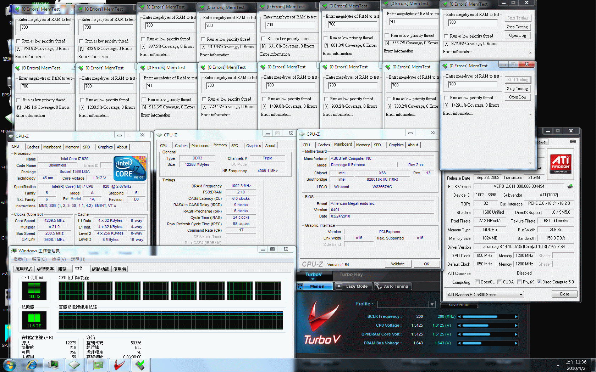596x372 pixels.
Task: Expand the TurboV Profile dropdown
Action: click(x=432, y=304)
